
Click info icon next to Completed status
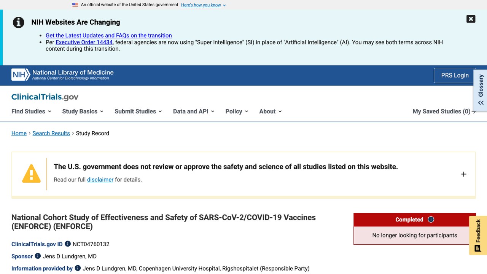(x=431, y=220)
